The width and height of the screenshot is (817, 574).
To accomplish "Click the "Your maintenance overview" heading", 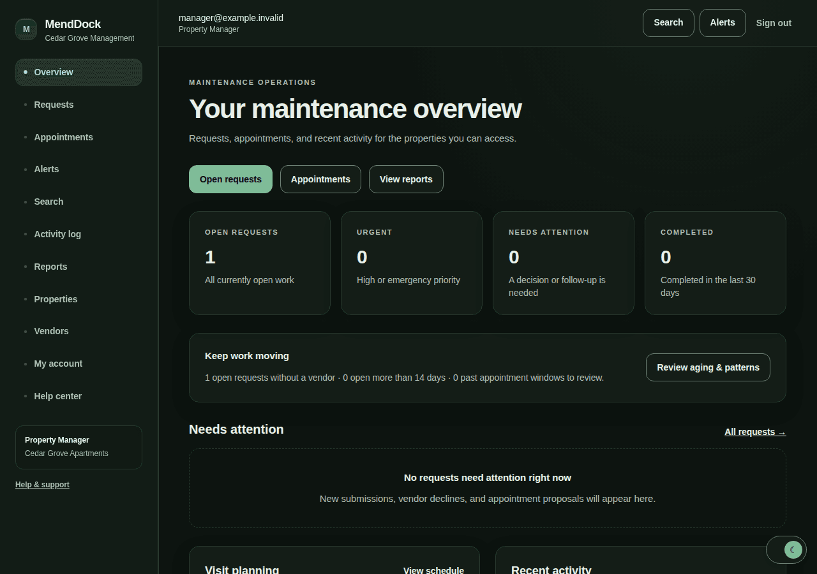I will pos(355,109).
